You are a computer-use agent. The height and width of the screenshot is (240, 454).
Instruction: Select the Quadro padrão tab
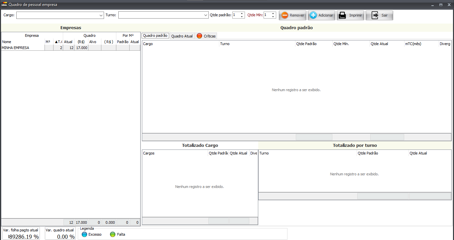155,35
